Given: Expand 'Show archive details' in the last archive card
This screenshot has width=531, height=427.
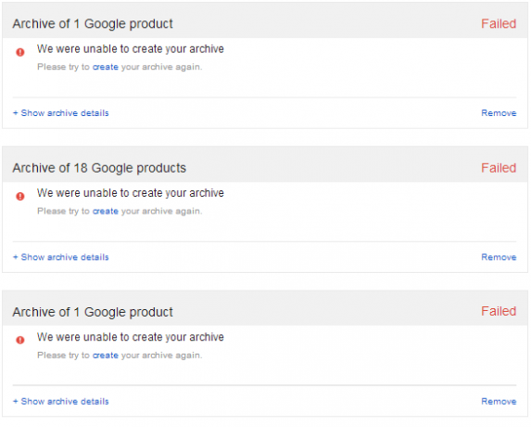Looking at the screenshot, I should click(x=61, y=401).
